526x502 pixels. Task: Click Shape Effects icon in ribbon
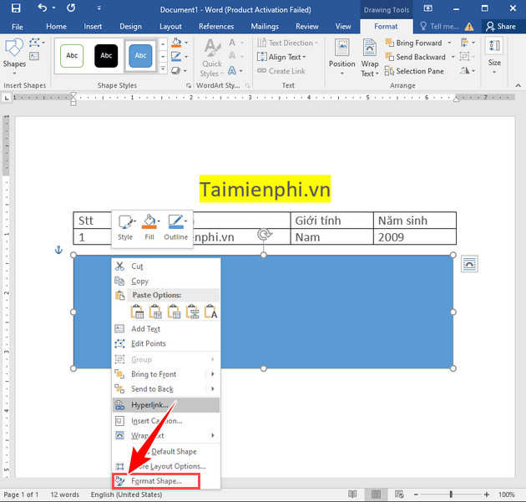[176, 71]
